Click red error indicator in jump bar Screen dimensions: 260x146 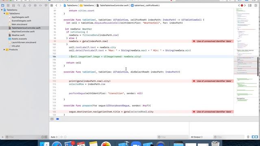[x=242, y=5]
